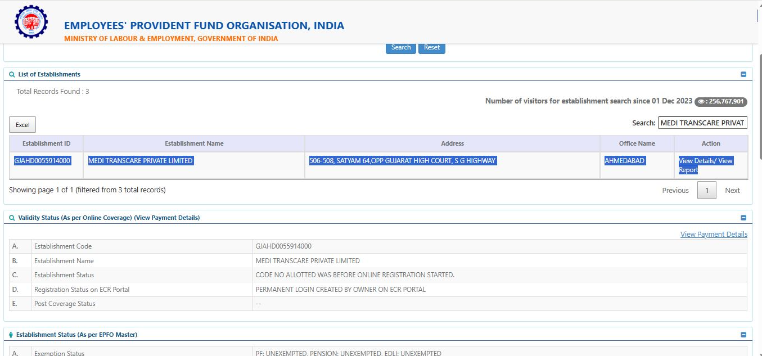Viewport: 762px width, 356px height.
Task: Export the list using the Excel button
Action: point(22,125)
